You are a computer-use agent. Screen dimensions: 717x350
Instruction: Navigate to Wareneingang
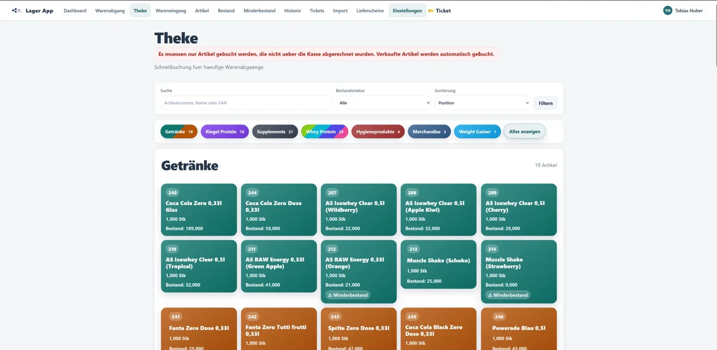pos(171,11)
